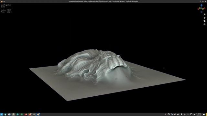
Task: Click the title bar maximize diamond
Action: [x=203, y=2]
